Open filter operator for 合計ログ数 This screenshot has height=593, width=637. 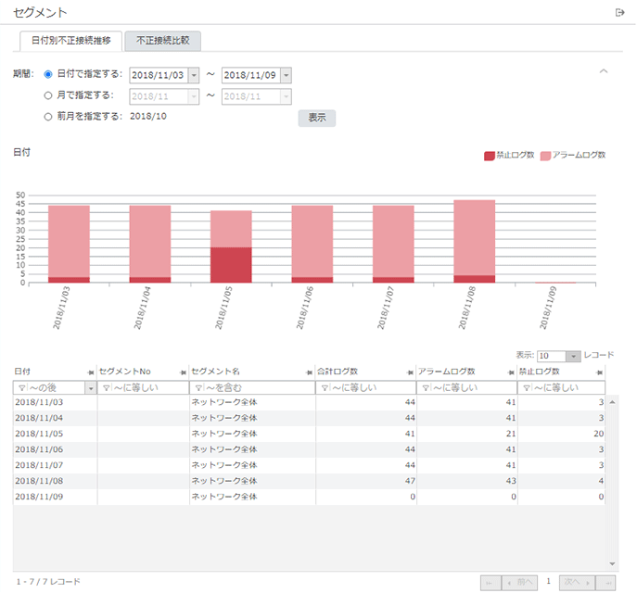click(324, 388)
